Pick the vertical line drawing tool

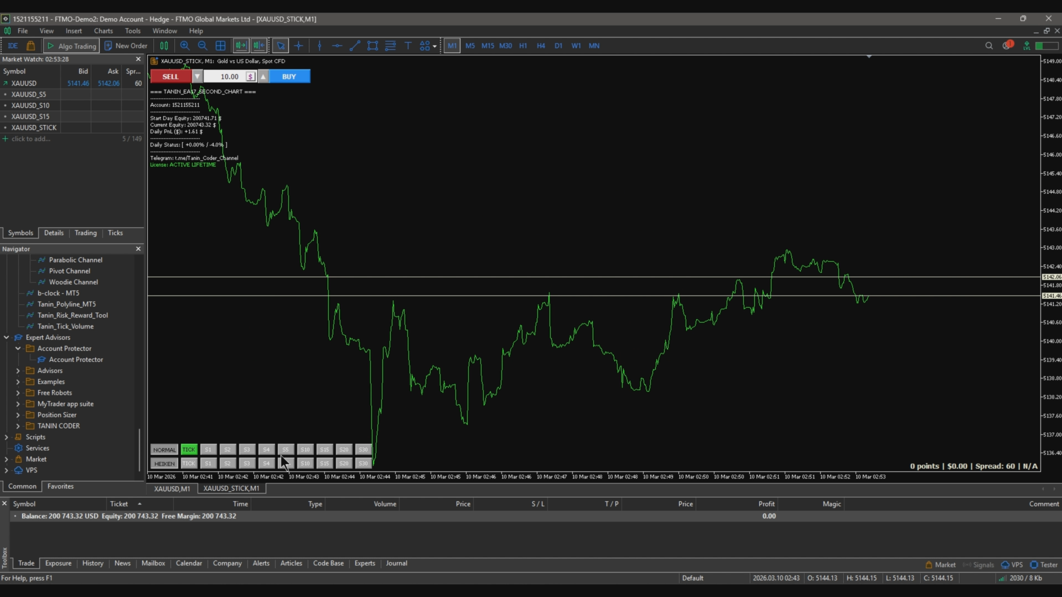319,46
